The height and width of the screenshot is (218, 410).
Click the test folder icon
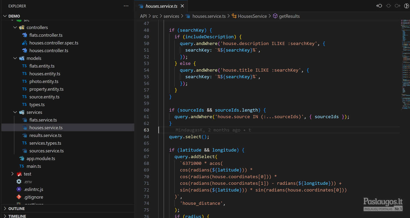coord(19,174)
